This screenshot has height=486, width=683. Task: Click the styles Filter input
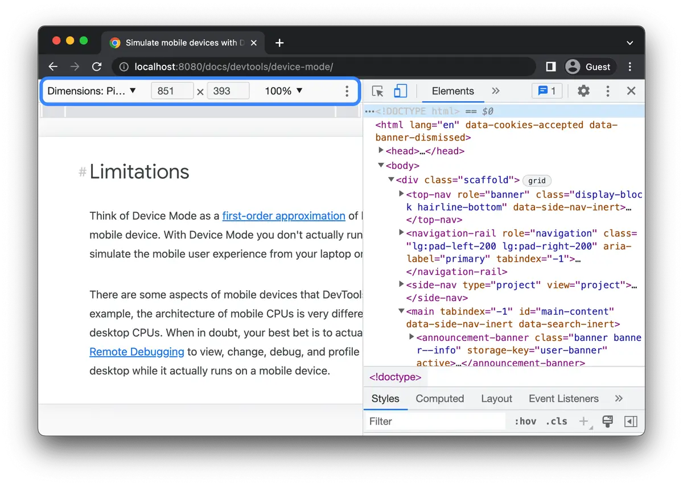pyautogui.click(x=435, y=421)
